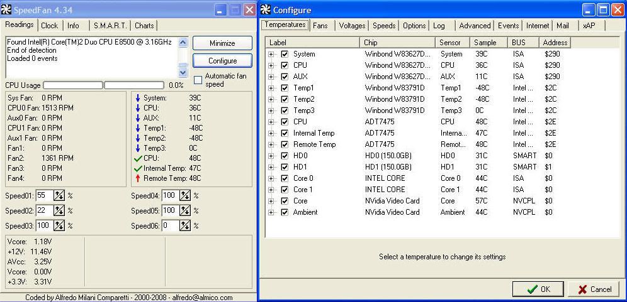Click the green check icon beside CPU 48C

[138, 158]
